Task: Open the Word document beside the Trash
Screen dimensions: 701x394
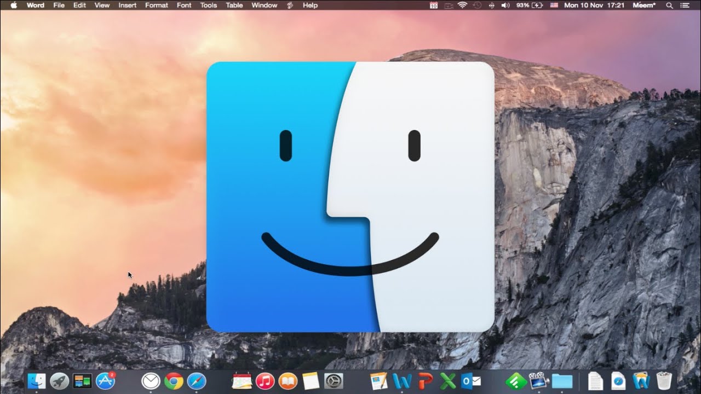Action: coord(641,381)
